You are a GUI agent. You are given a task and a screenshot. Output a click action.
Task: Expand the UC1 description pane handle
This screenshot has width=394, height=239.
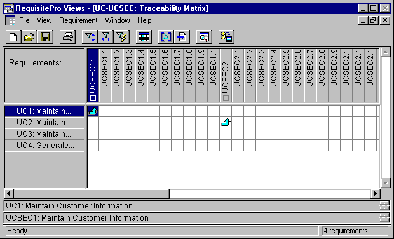pyautogui.click(x=384, y=206)
